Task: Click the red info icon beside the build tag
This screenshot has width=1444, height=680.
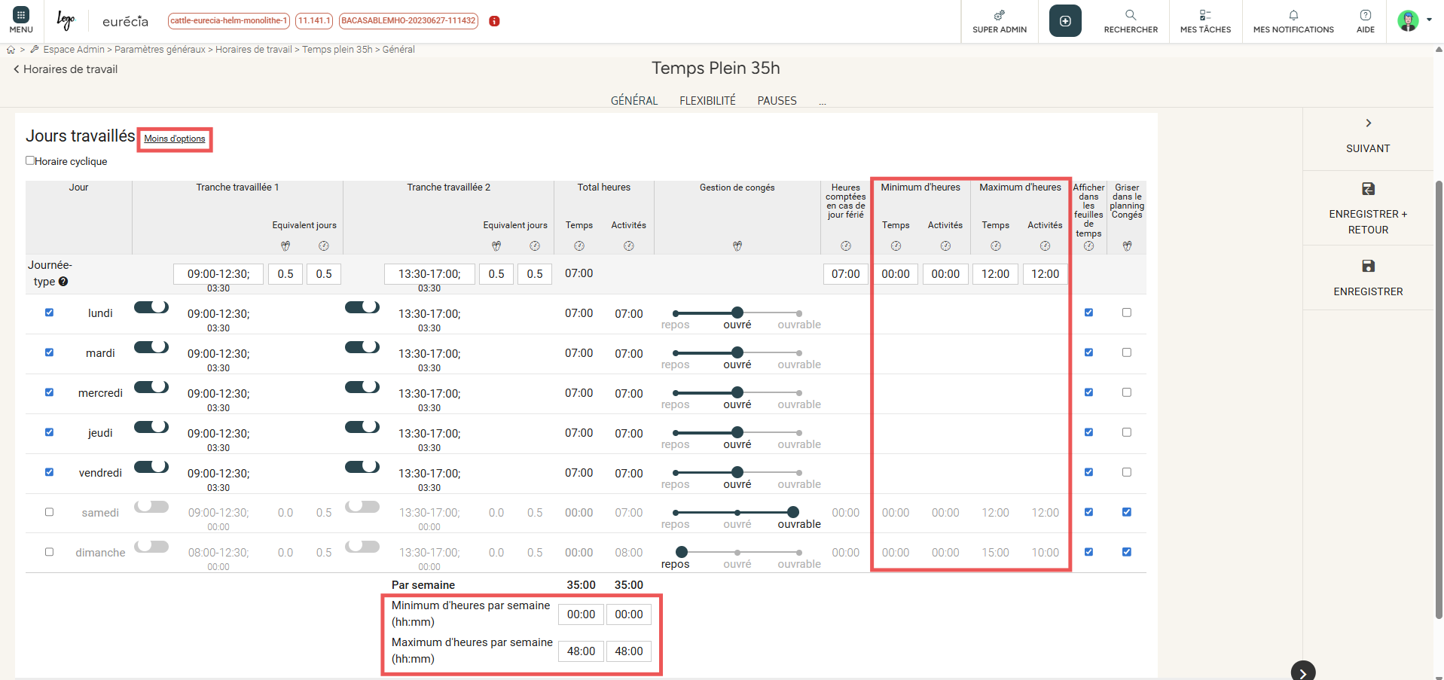Action: [494, 21]
